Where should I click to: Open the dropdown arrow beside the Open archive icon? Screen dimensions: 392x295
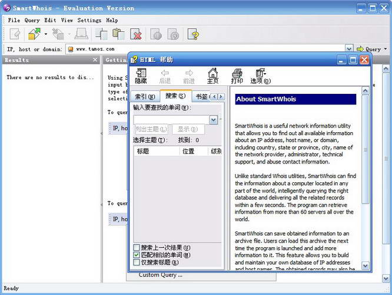pyautogui.click(x=46, y=34)
